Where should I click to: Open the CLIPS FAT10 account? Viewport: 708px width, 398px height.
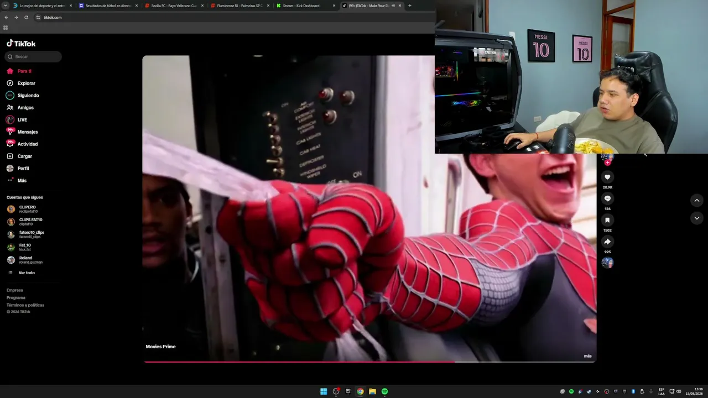[25, 222]
